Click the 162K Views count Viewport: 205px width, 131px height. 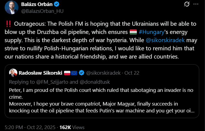[72, 127]
